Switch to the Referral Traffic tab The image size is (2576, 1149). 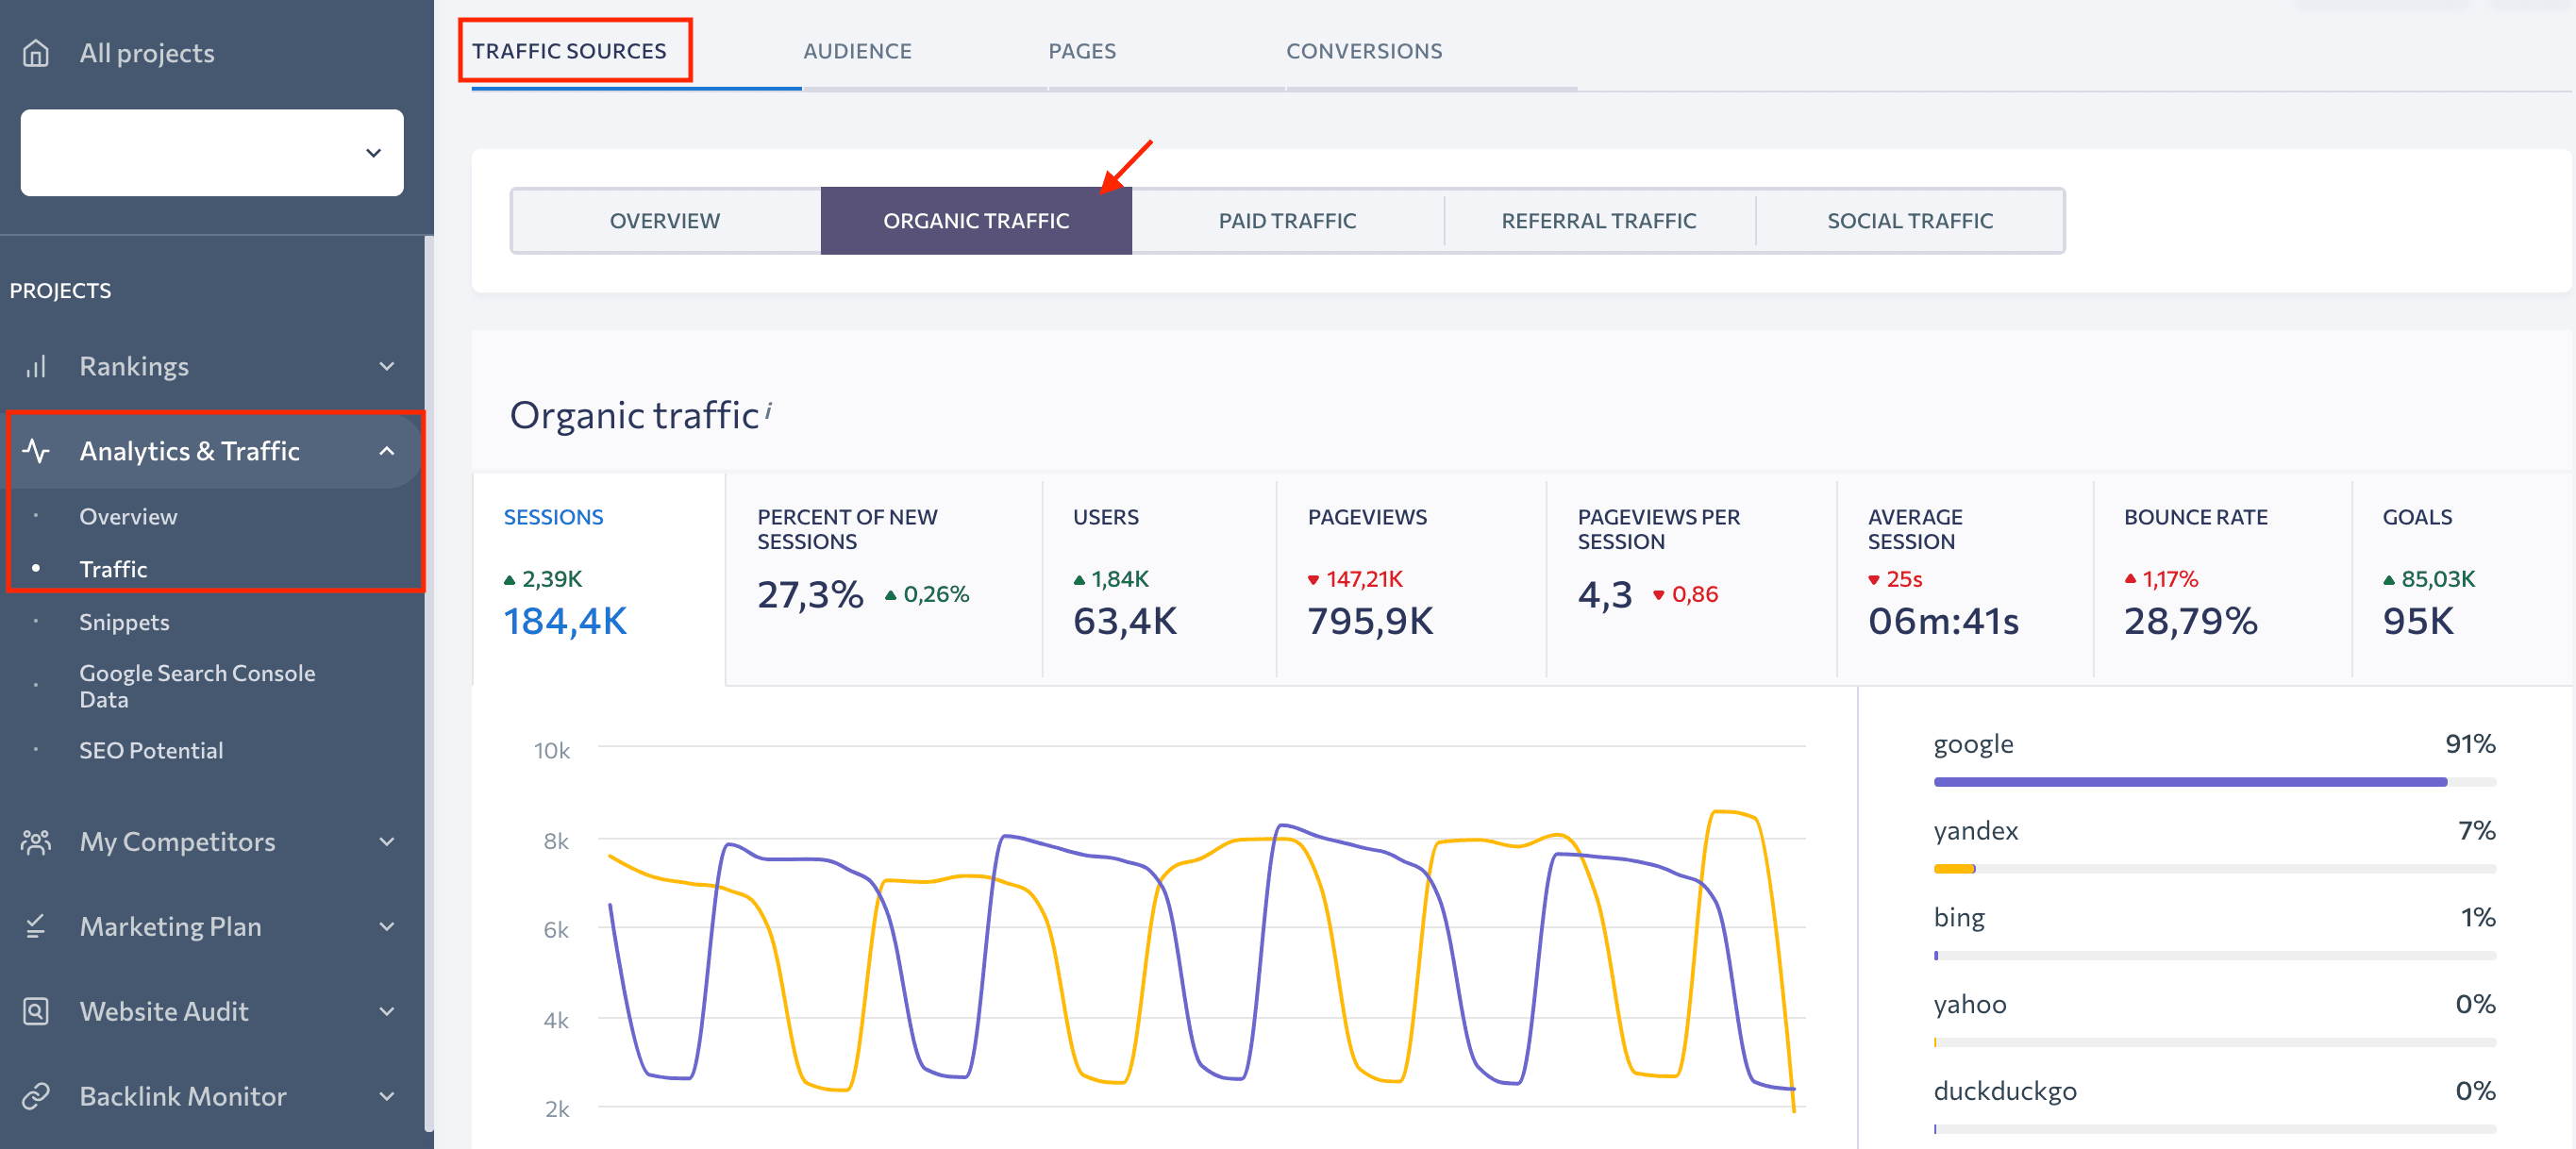point(1600,218)
